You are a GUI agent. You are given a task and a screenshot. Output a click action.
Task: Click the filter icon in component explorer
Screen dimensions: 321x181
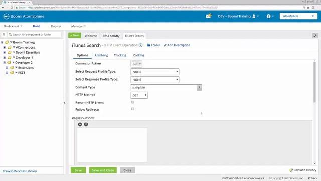[x=4, y=35]
